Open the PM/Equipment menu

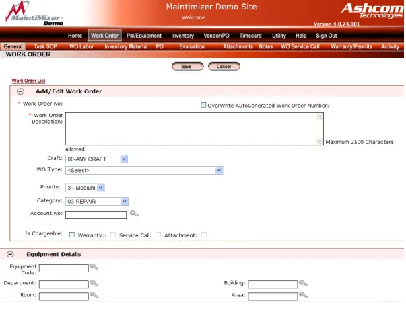[144, 36]
